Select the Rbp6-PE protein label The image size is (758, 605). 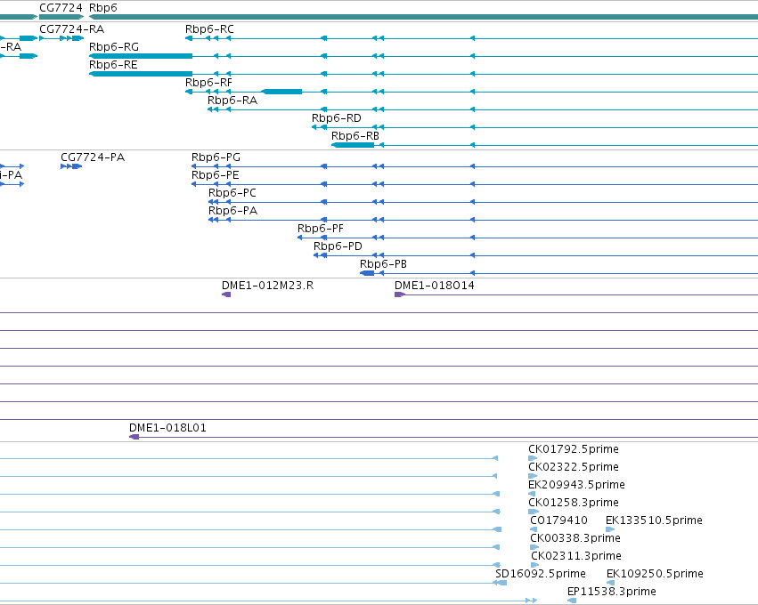(x=216, y=175)
